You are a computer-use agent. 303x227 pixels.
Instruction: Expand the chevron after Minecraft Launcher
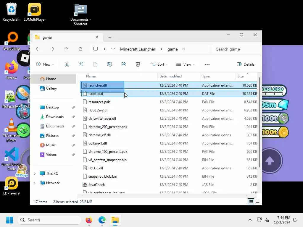click(161, 49)
